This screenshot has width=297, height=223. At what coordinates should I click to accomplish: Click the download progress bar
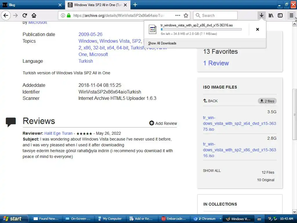pyautogui.click(x=201, y=29)
